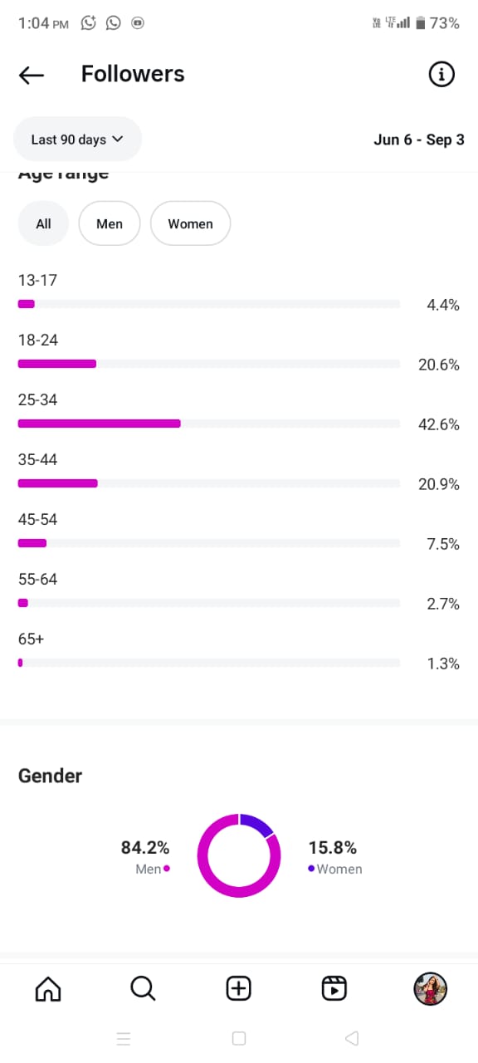Tap the create new post plus icon

pyautogui.click(x=239, y=988)
